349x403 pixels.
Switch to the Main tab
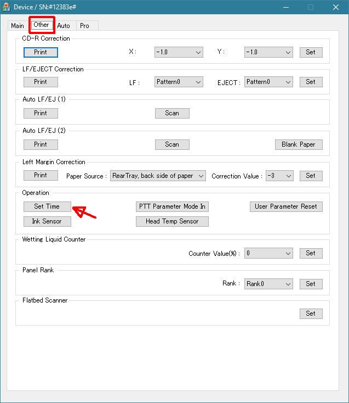point(18,26)
